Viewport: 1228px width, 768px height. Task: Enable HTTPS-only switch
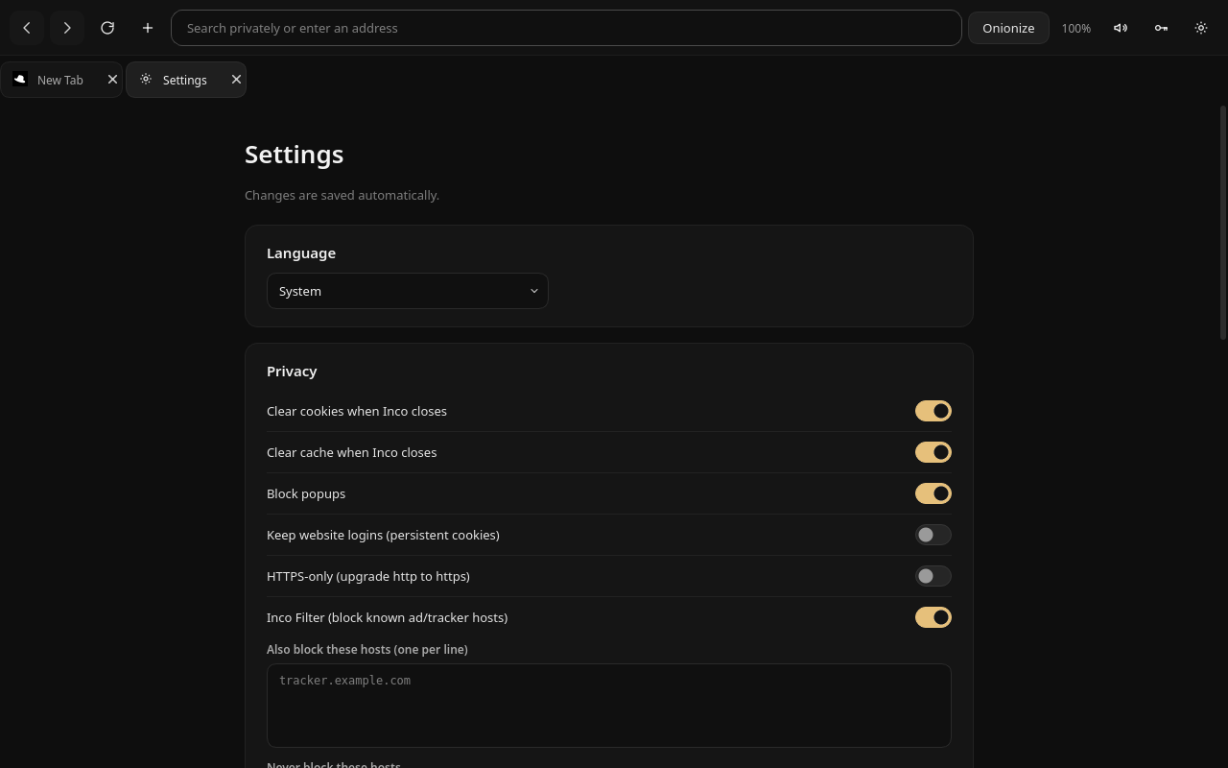(933, 576)
